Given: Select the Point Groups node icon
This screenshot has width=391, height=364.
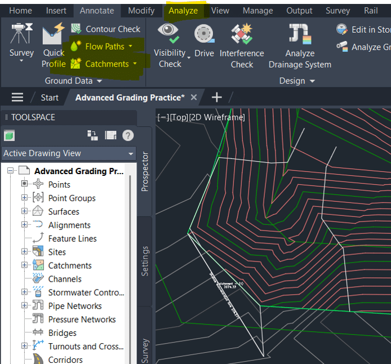Looking at the screenshot, I should click(38, 197).
